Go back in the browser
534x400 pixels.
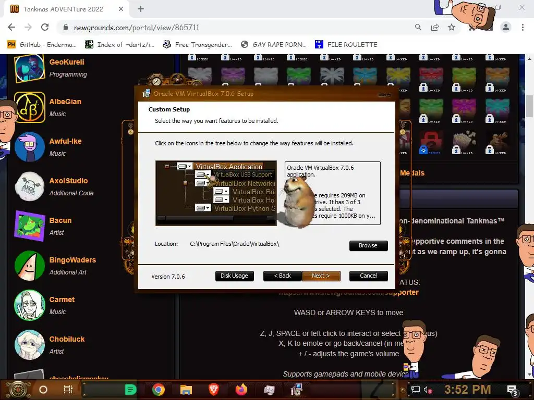point(11,27)
